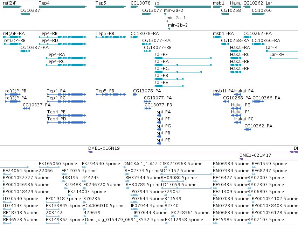
Task: Select the Lar-RH transcript label
Action: pos(277,55)
